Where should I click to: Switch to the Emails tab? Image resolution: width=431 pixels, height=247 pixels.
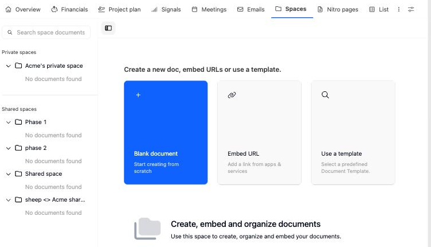pyautogui.click(x=251, y=9)
